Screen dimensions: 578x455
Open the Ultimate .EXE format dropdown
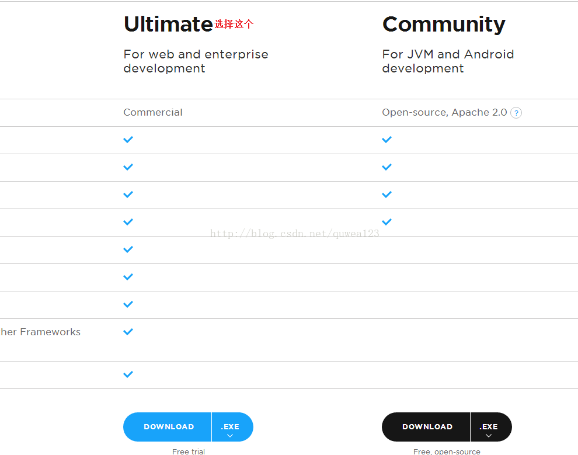coord(232,426)
